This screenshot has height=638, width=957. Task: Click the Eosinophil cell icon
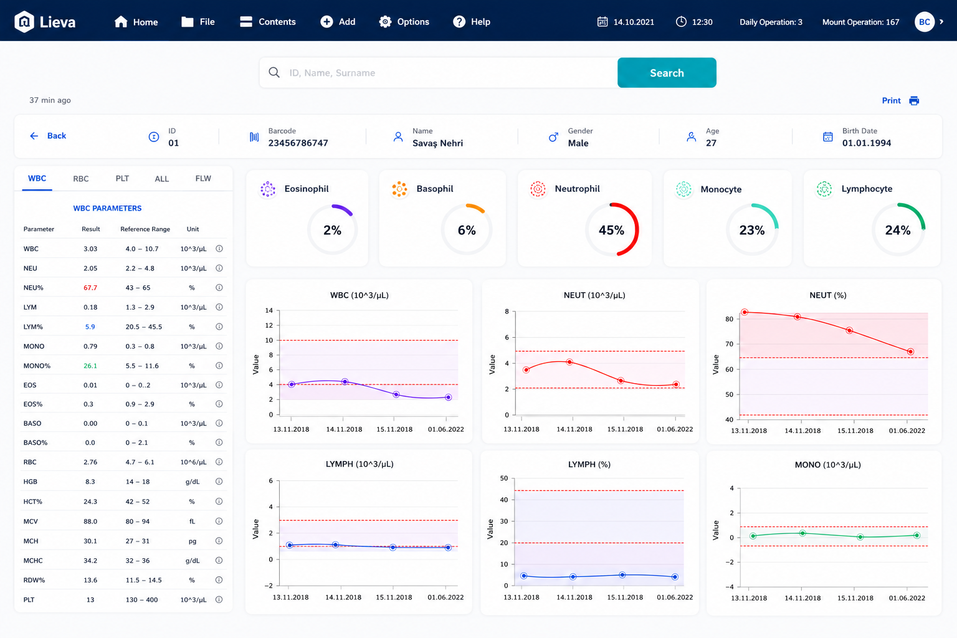point(268,189)
